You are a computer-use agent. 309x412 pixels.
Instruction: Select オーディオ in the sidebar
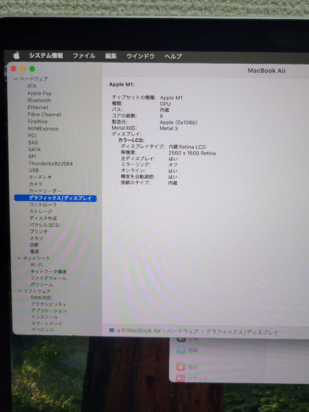pos(40,177)
